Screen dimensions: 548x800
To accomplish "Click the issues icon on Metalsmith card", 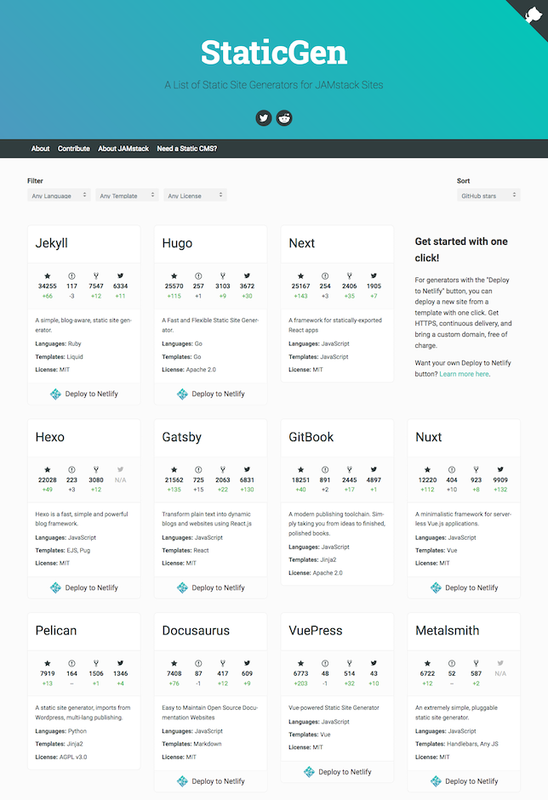I will (x=452, y=664).
